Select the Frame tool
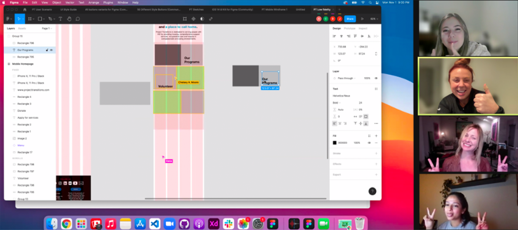This screenshot has height=230, width=518. pyautogui.click(x=29, y=19)
